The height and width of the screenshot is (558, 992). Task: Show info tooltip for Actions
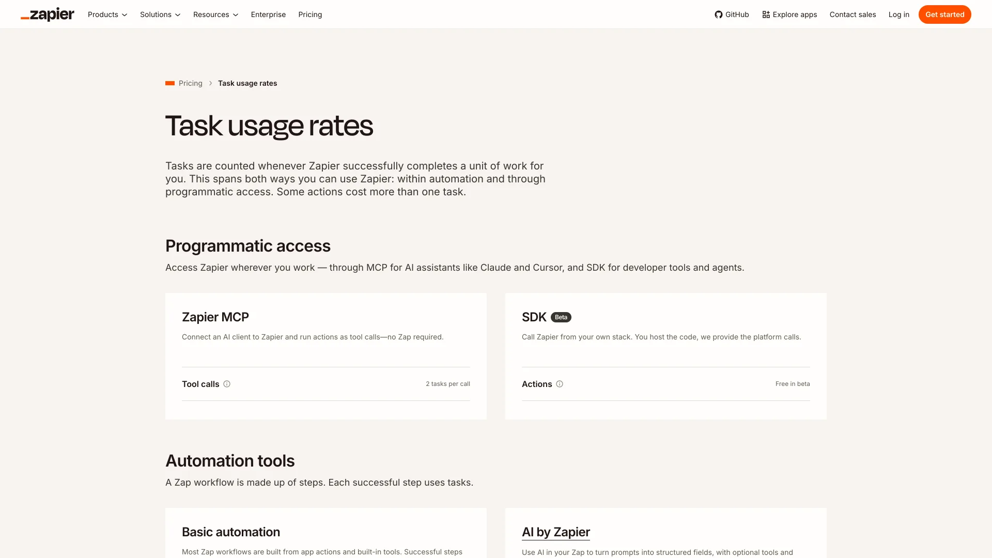click(x=560, y=384)
